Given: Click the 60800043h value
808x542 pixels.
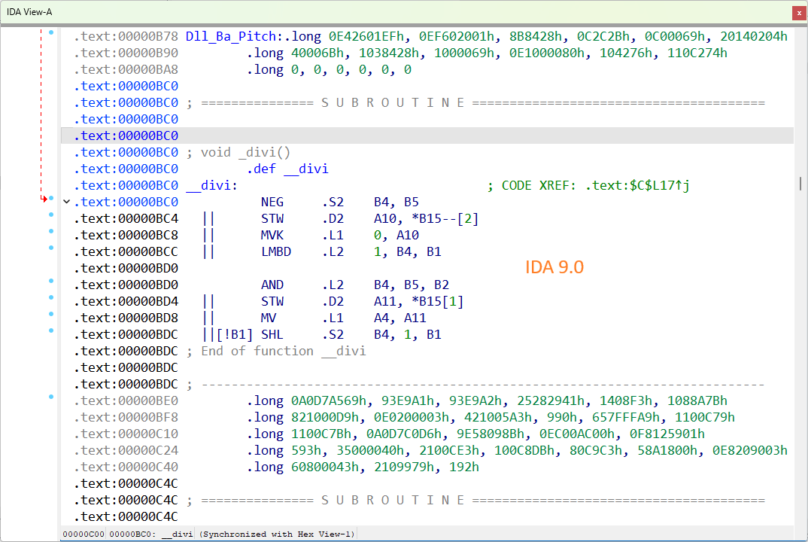Looking at the screenshot, I should click(x=325, y=467).
